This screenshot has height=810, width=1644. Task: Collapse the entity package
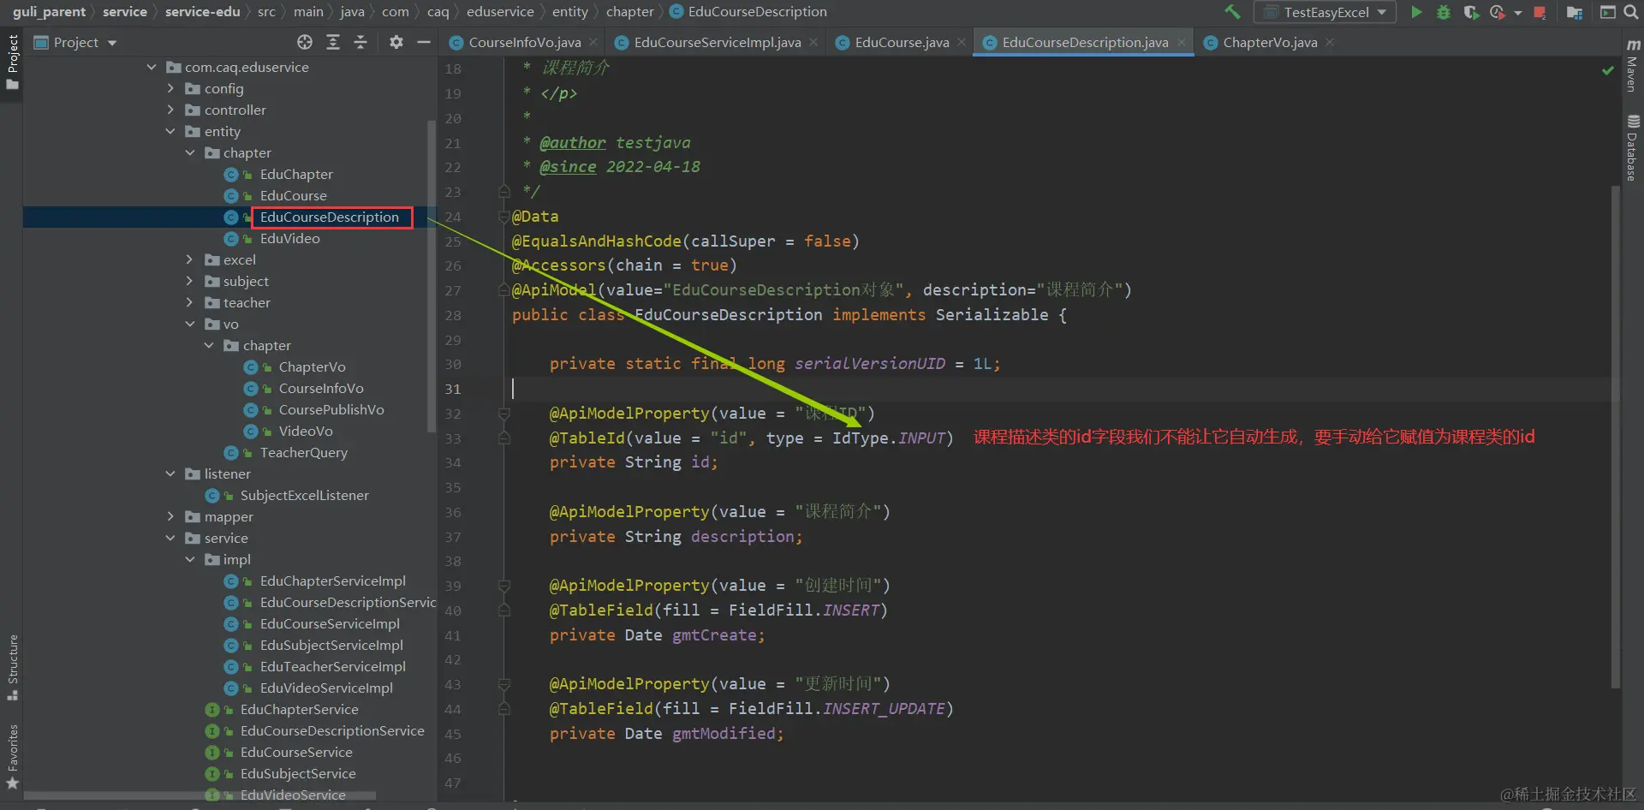170,131
